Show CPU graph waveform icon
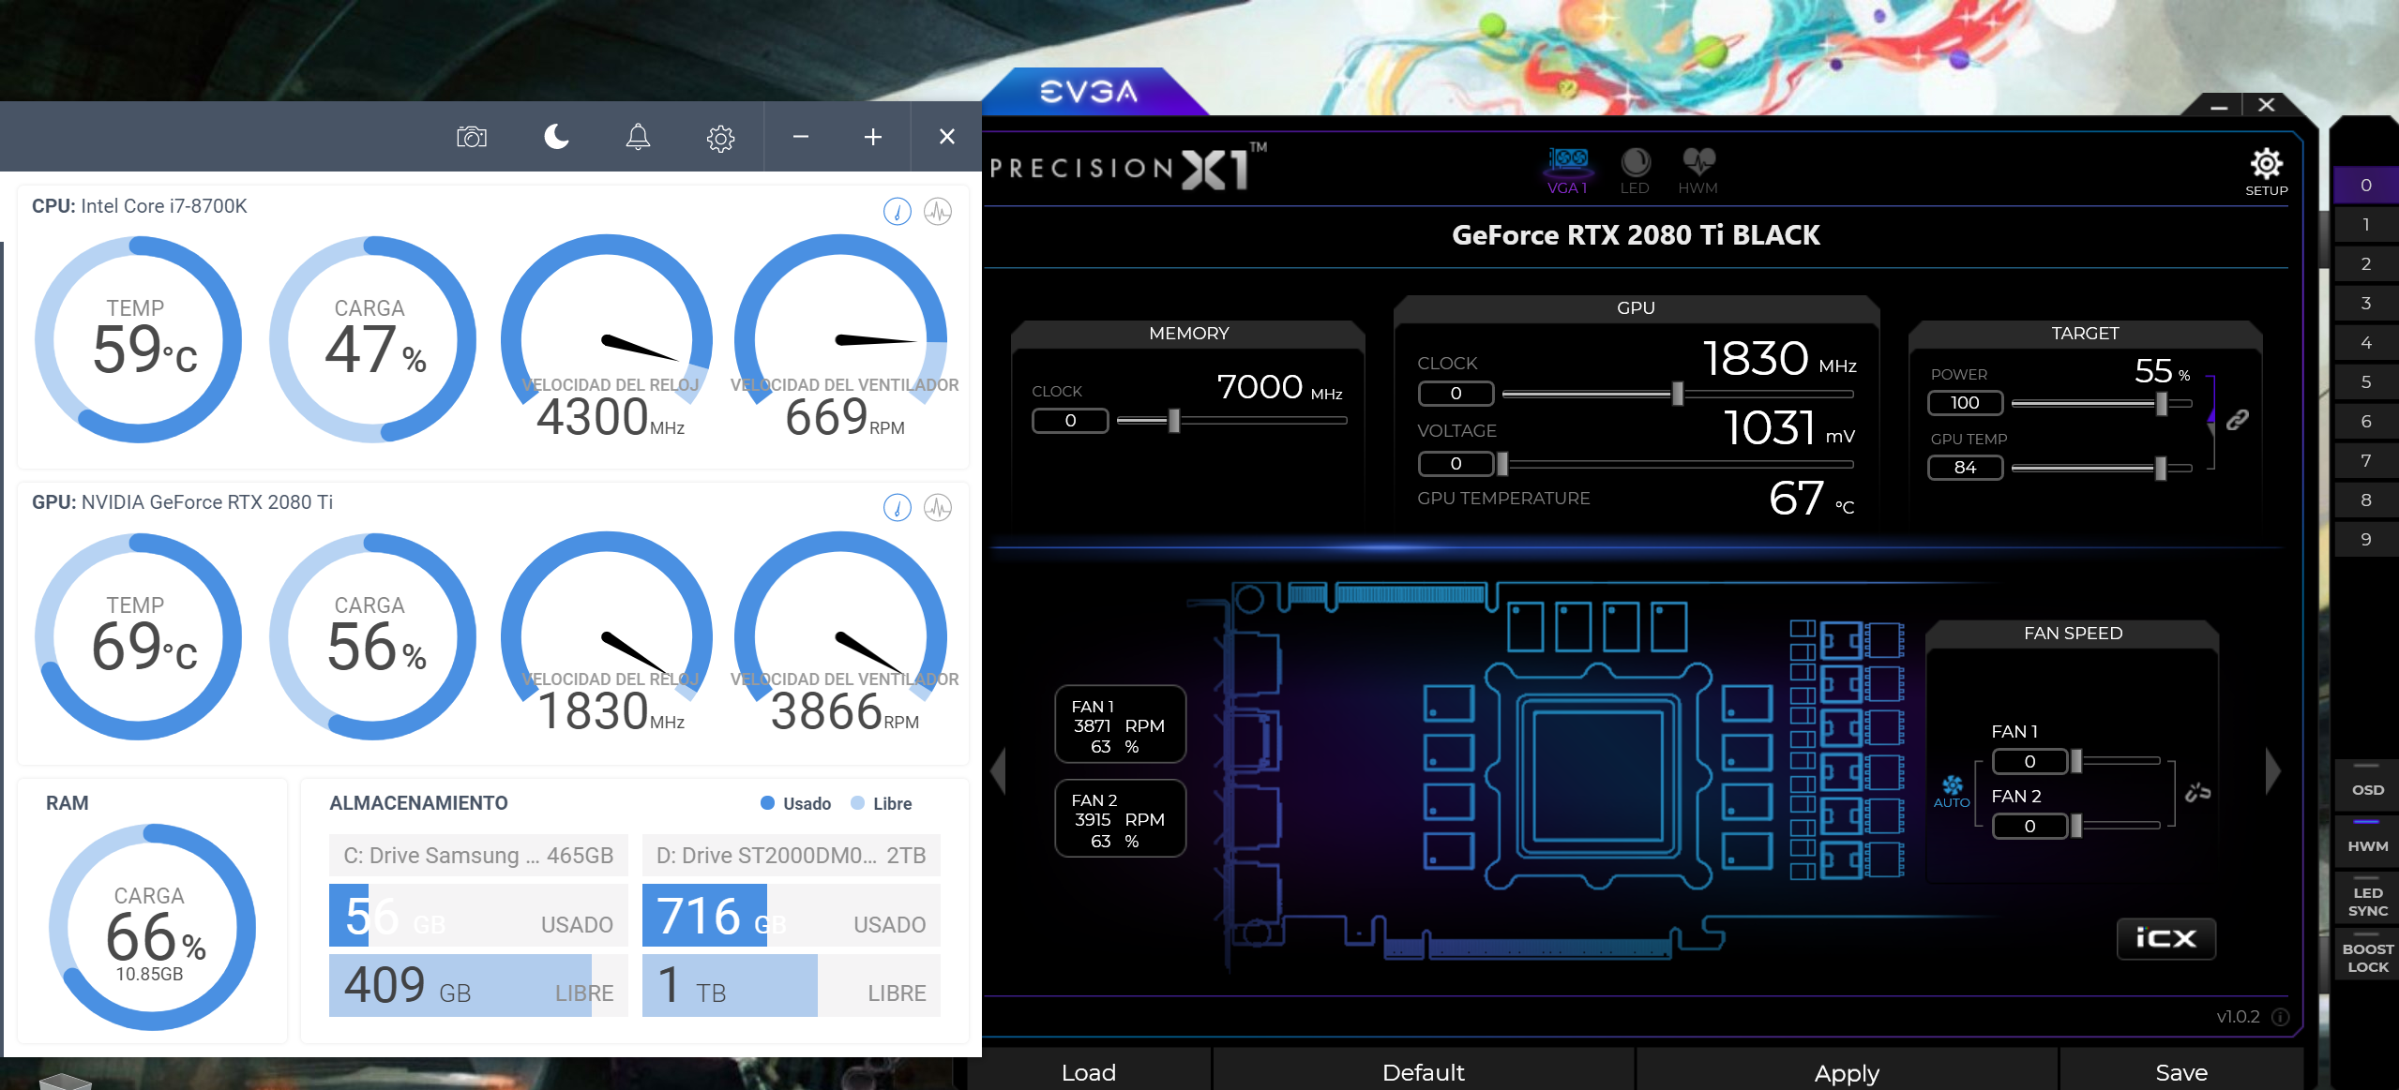The width and height of the screenshot is (2399, 1090). click(x=938, y=211)
